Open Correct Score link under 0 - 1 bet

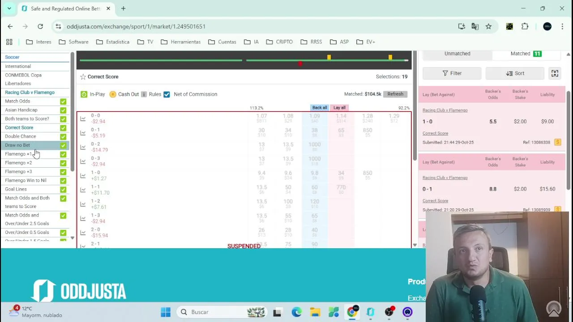click(x=435, y=201)
